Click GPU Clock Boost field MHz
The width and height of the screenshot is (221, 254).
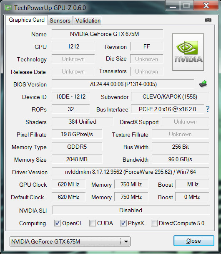(x=192, y=184)
